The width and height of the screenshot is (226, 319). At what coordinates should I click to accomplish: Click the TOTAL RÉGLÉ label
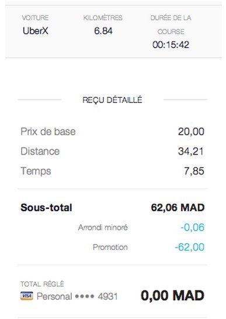(42, 284)
